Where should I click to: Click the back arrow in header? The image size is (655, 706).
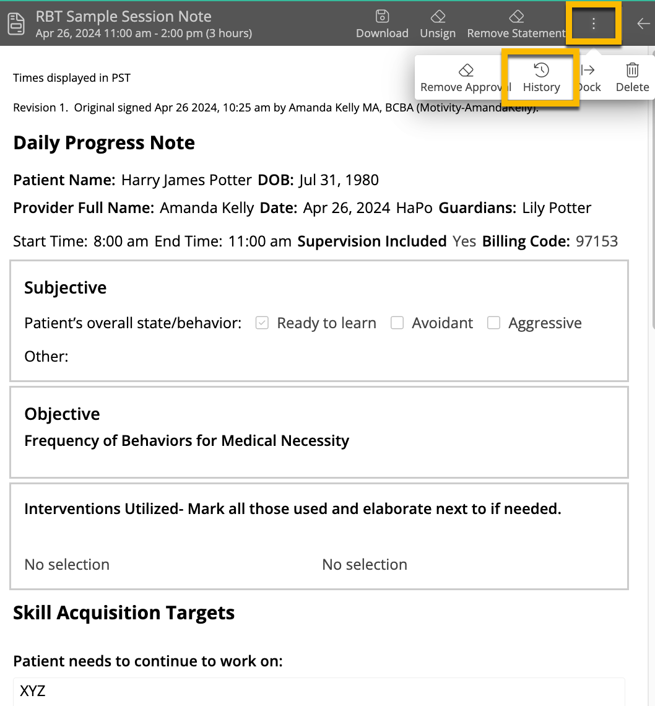coord(643,24)
